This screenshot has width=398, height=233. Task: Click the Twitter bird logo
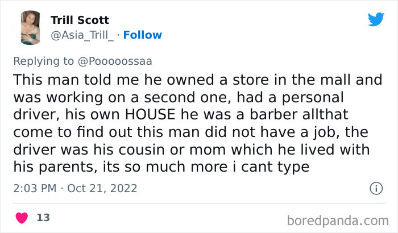coord(376,20)
